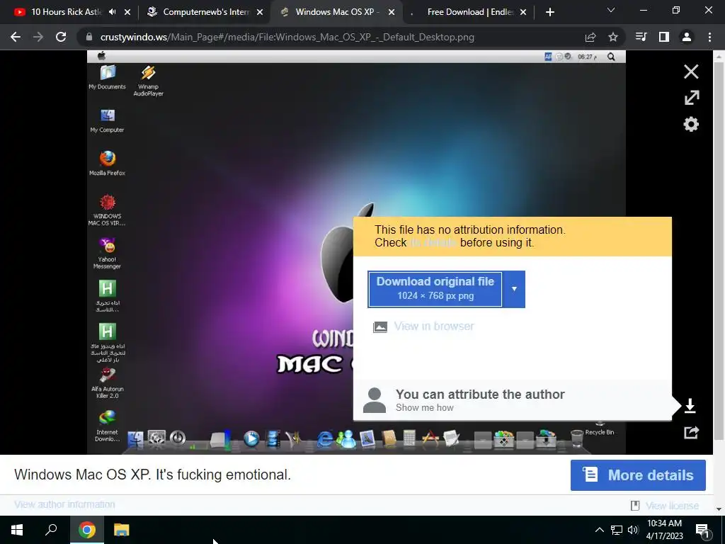Open the taskbar clock showing 10:34 AM
The image size is (725, 544).
(x=664, y=530)
